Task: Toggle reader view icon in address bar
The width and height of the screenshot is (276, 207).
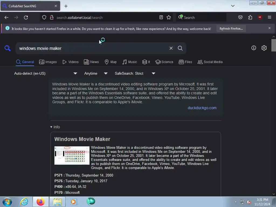Action: pyautogui.click(x=161, y=18)
